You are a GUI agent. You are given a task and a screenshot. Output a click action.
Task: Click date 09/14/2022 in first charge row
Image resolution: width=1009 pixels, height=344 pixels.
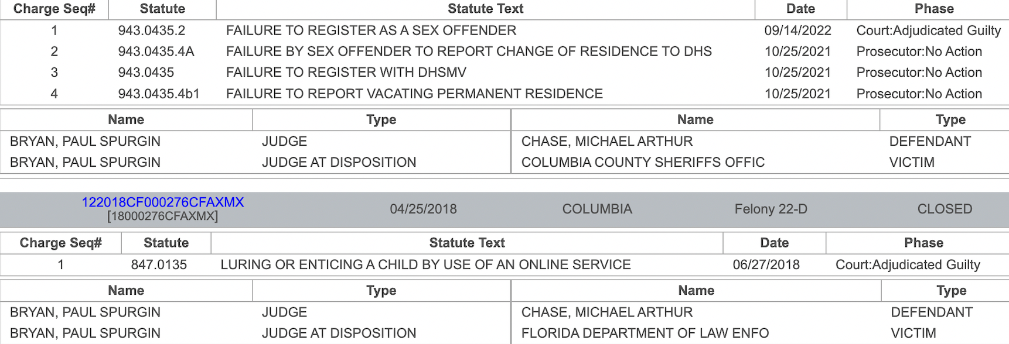797,30
